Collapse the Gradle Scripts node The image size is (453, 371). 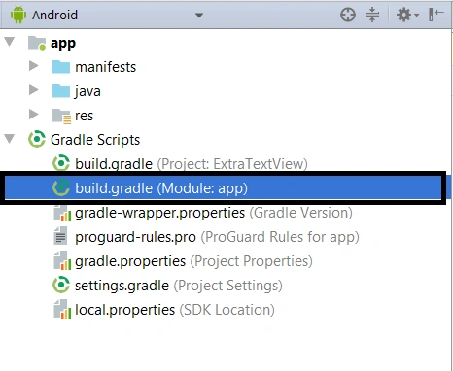[10, 139]
